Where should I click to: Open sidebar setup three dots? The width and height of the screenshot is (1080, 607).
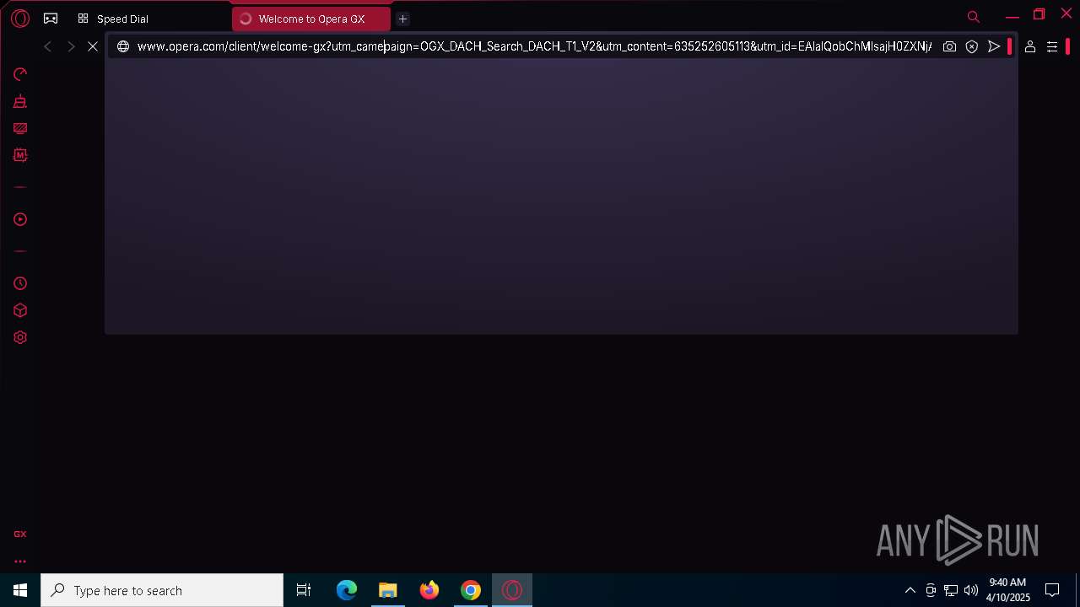[x=20, y=561]
